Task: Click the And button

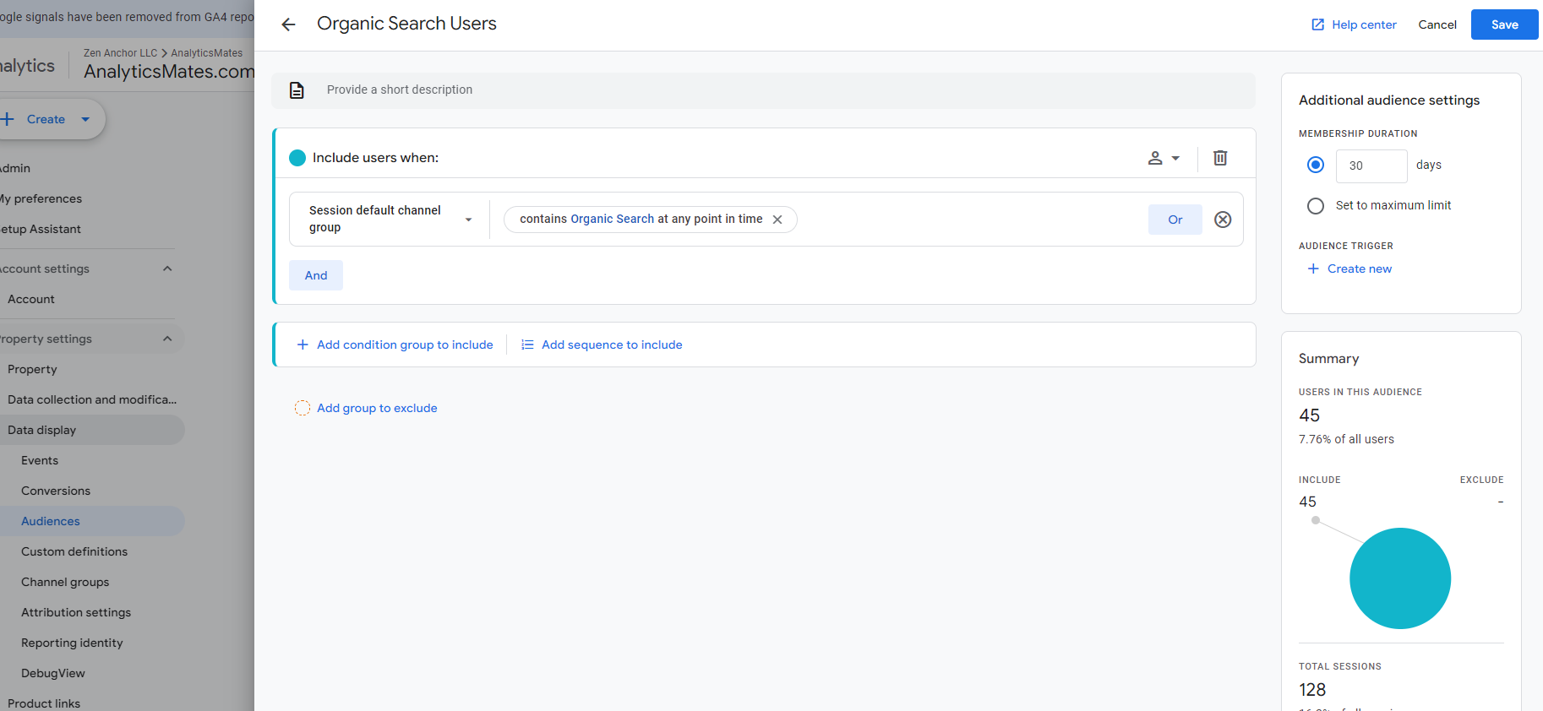Action: 316,275
